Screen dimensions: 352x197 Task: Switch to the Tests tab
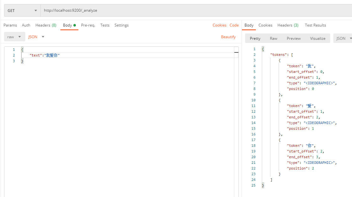pyautogui.click(x=105, y=25)
